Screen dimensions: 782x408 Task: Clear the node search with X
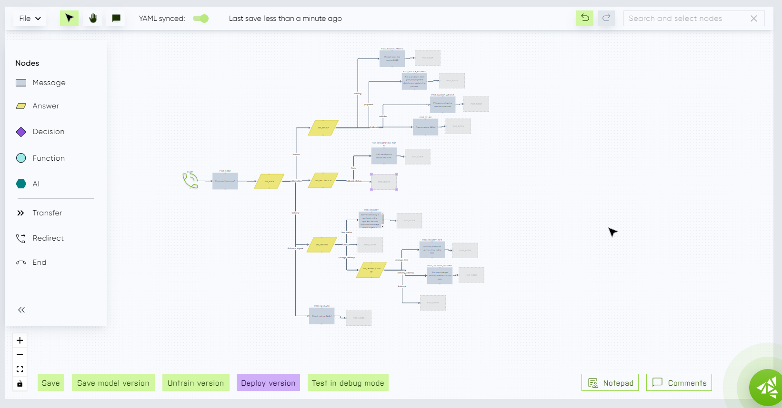tap(753, 19)
